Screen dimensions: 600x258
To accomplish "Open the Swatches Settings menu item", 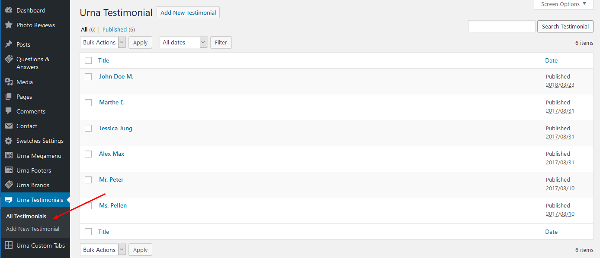I will tap(35, 141).
